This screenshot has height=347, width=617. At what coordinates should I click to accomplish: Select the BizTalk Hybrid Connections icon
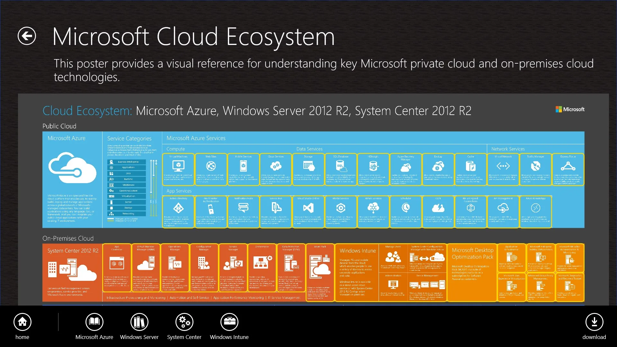[x=471, y=209]
